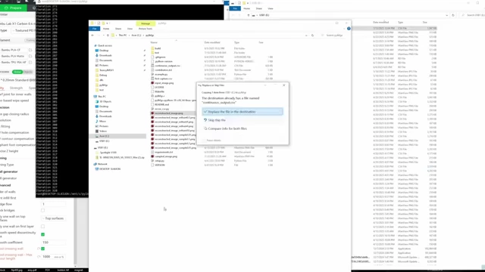
Task: Open the Videos folder under This PC
Action: point(103,131)
